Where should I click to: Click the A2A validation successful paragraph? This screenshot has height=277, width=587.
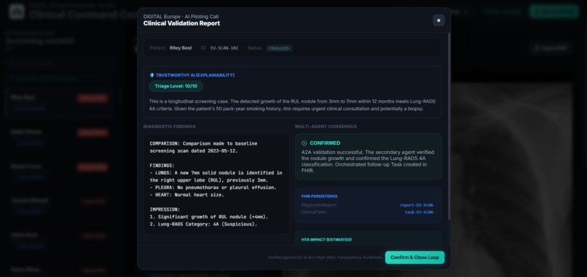click(368, 161)
